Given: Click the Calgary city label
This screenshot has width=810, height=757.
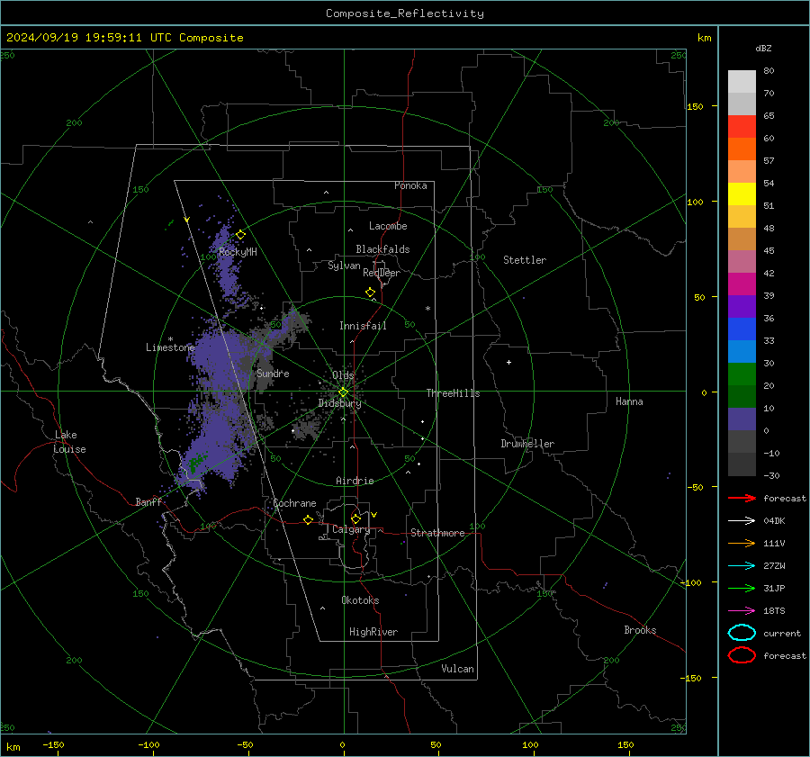Looking at the screenshot, I should pyautogui.click(x=351, y=529).
